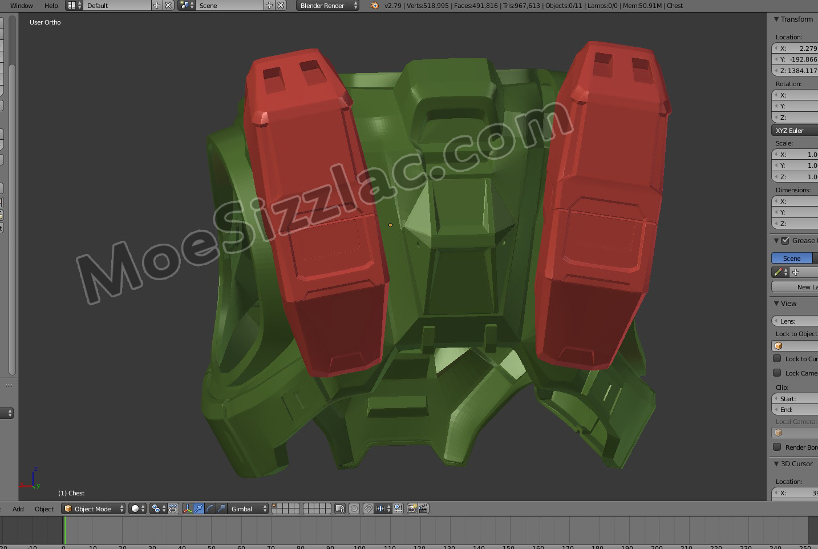Enable Lock Camera to View checkbox
Screen dimensions: 818x549
pos(777,373)
